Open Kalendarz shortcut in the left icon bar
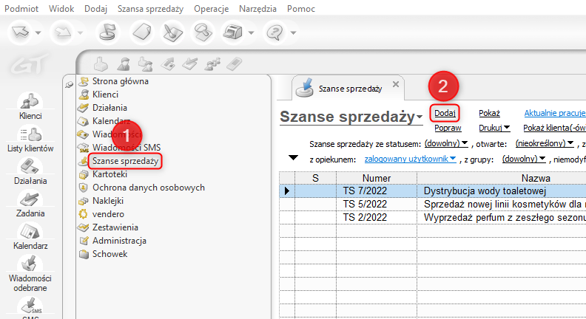Viewport: 586px width, 319px height. click(30, 236)
